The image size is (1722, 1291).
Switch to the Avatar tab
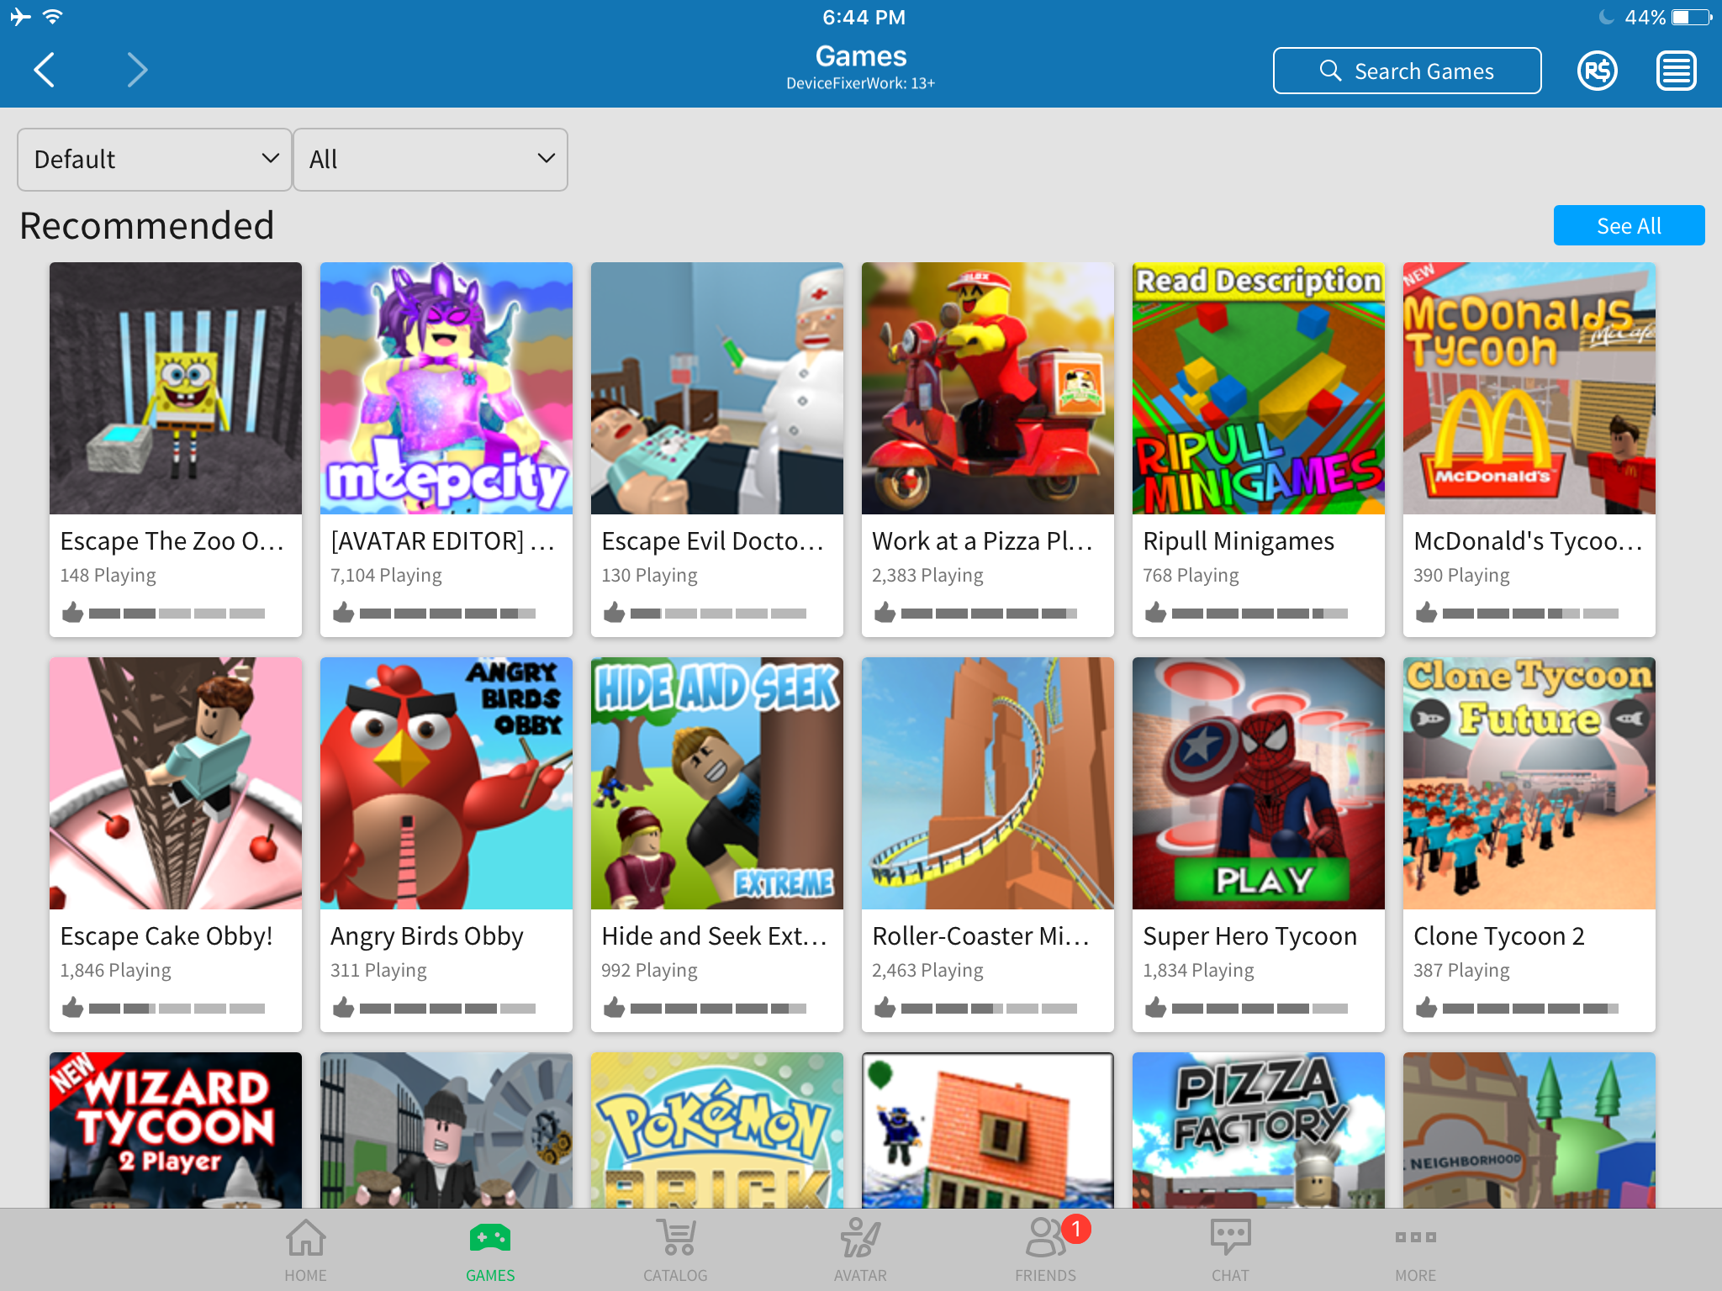tap(860, 1251)
